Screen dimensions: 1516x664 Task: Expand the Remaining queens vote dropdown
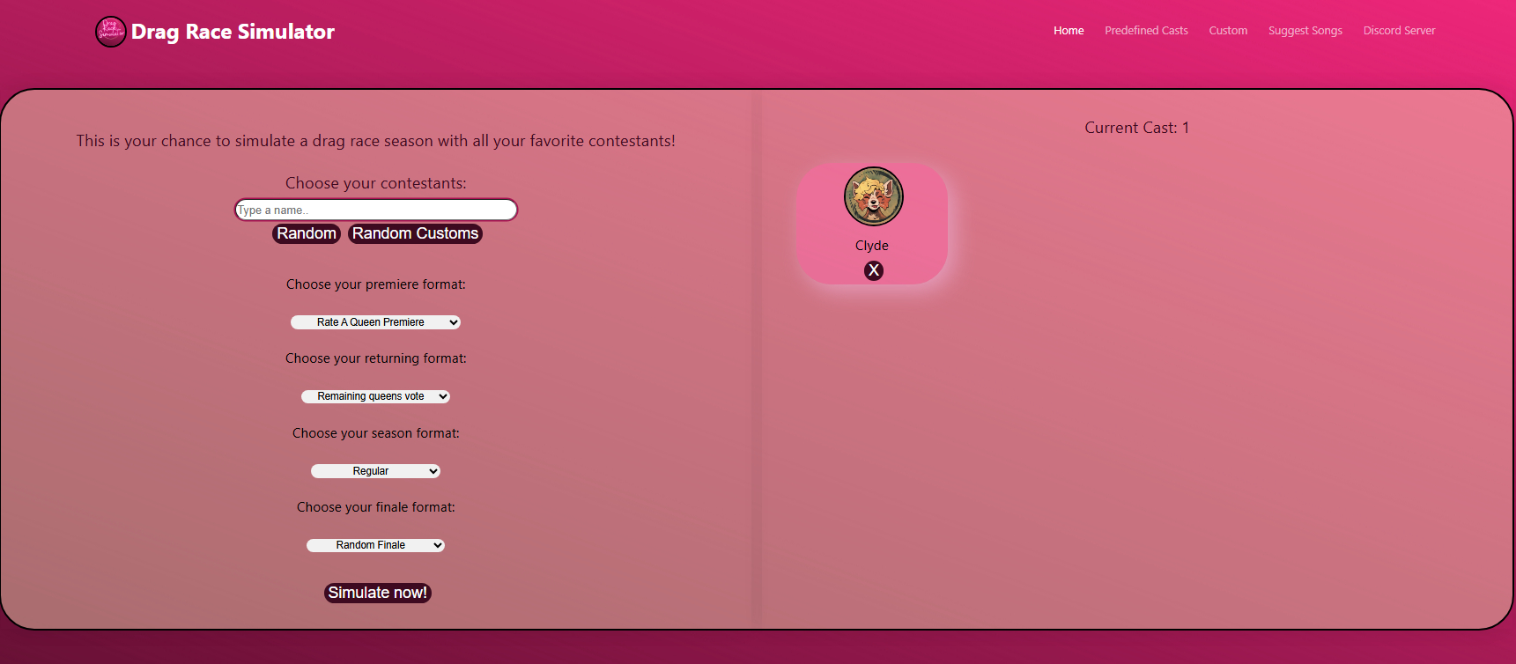click(375, 396)
